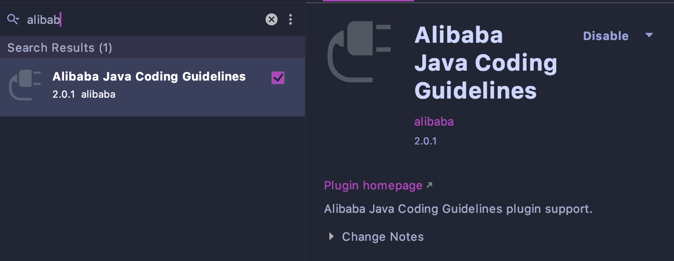Open the three-dot search options menu
This screenshot has height=261, width=674.
290,19
